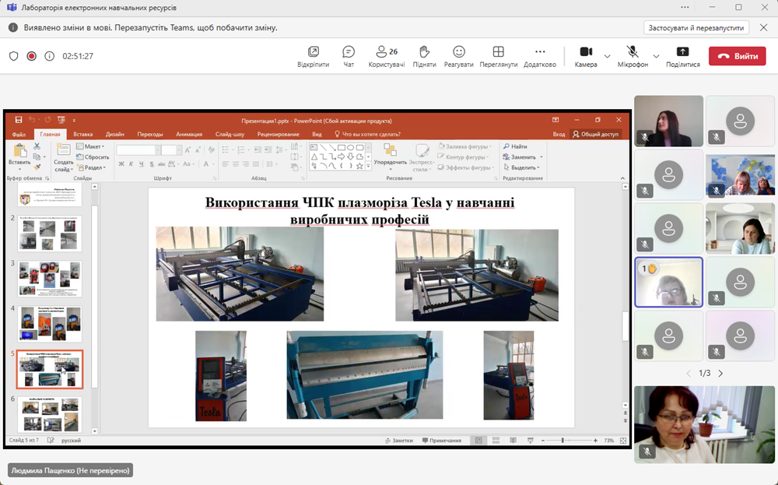
Task: Expand the camera options dropdown arrow
Action: [x=608, y=56]
